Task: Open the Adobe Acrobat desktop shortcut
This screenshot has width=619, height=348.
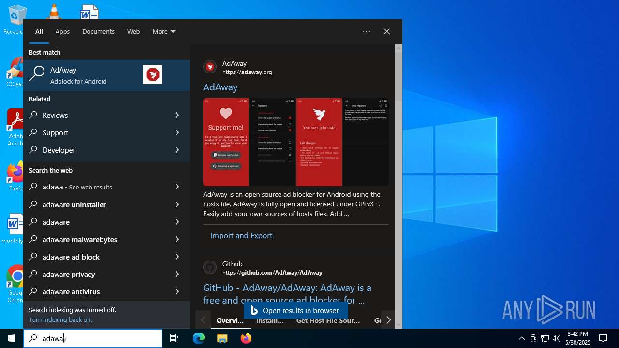Action: click(15, 127)
